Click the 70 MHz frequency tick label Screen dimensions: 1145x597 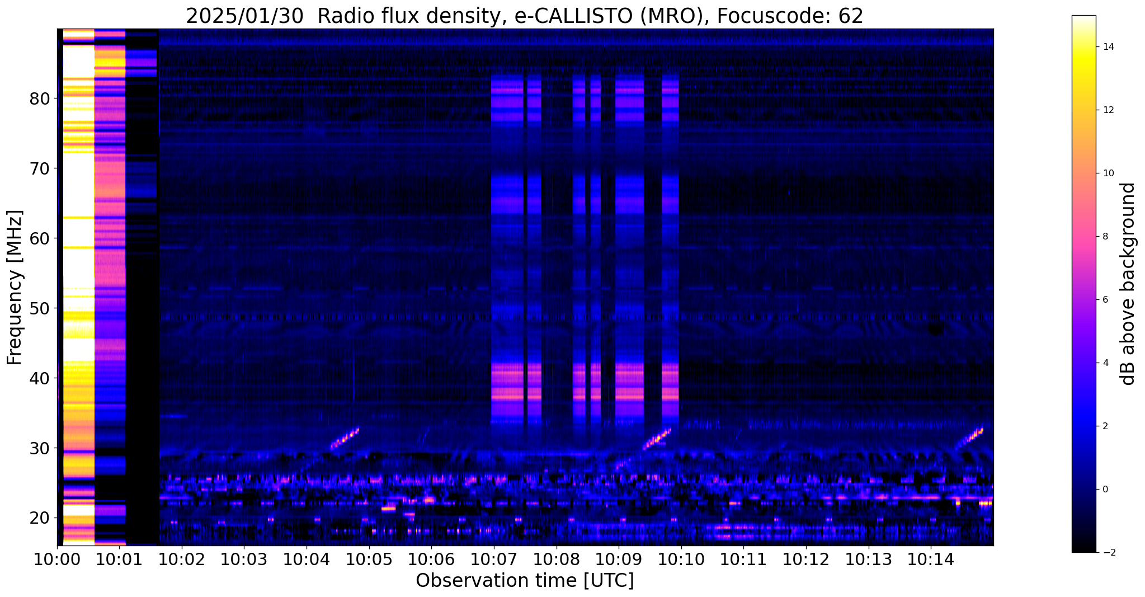[40, 169]
